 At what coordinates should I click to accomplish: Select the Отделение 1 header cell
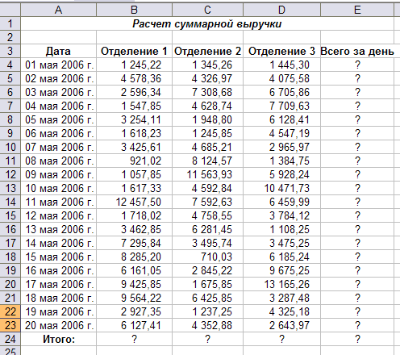point(134,51)
